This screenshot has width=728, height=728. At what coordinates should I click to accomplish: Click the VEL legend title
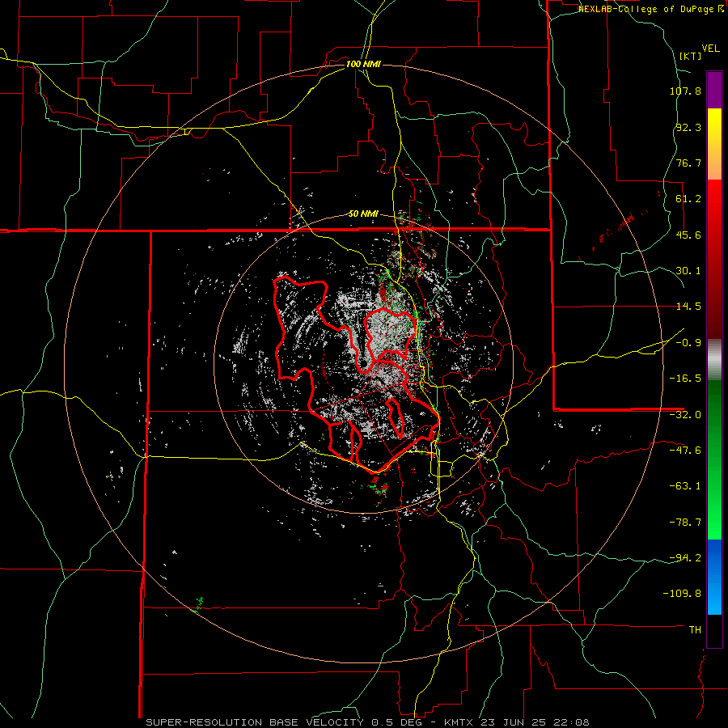(x=710, y=49)
